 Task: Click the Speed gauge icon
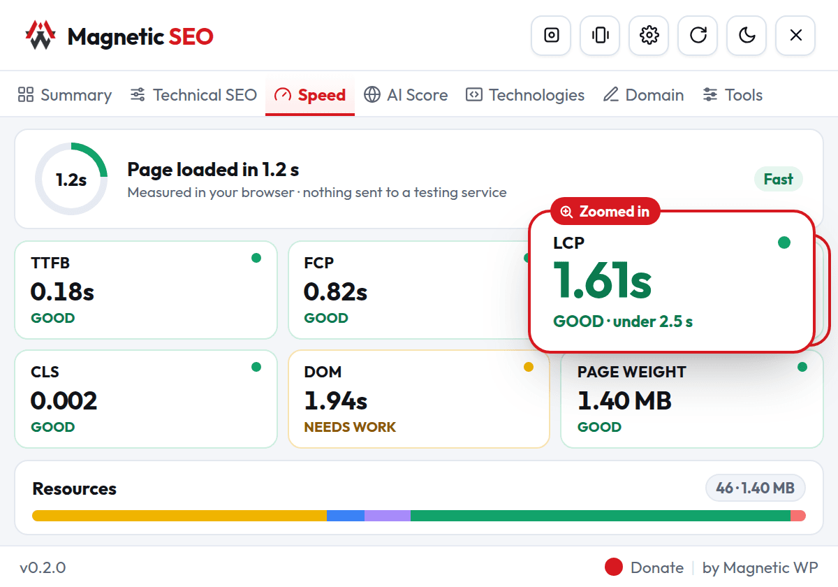point(282,95)
